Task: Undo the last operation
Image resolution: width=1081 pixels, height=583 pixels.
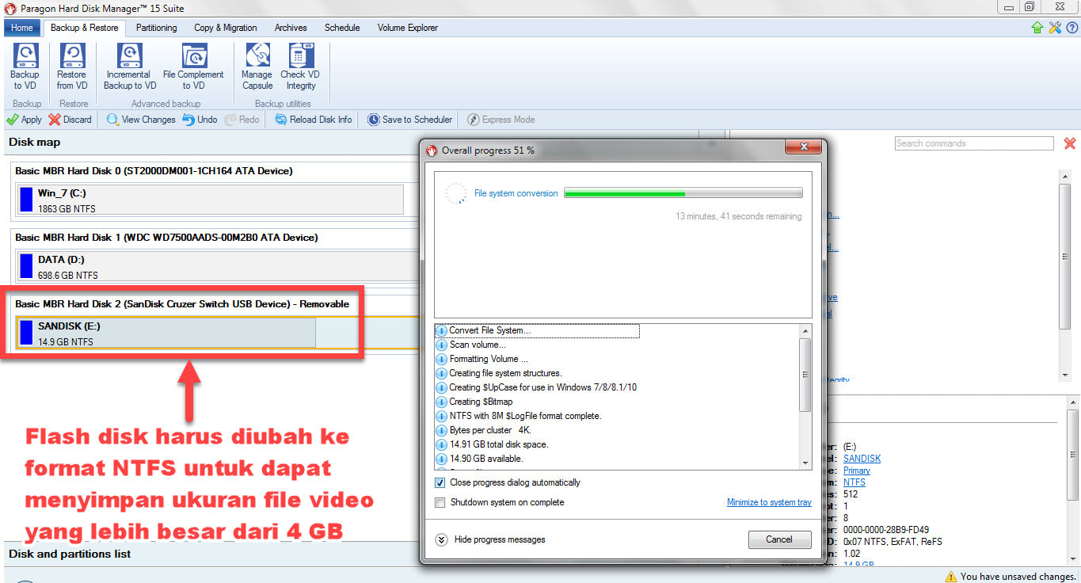Action: click(x=200, y=120)
